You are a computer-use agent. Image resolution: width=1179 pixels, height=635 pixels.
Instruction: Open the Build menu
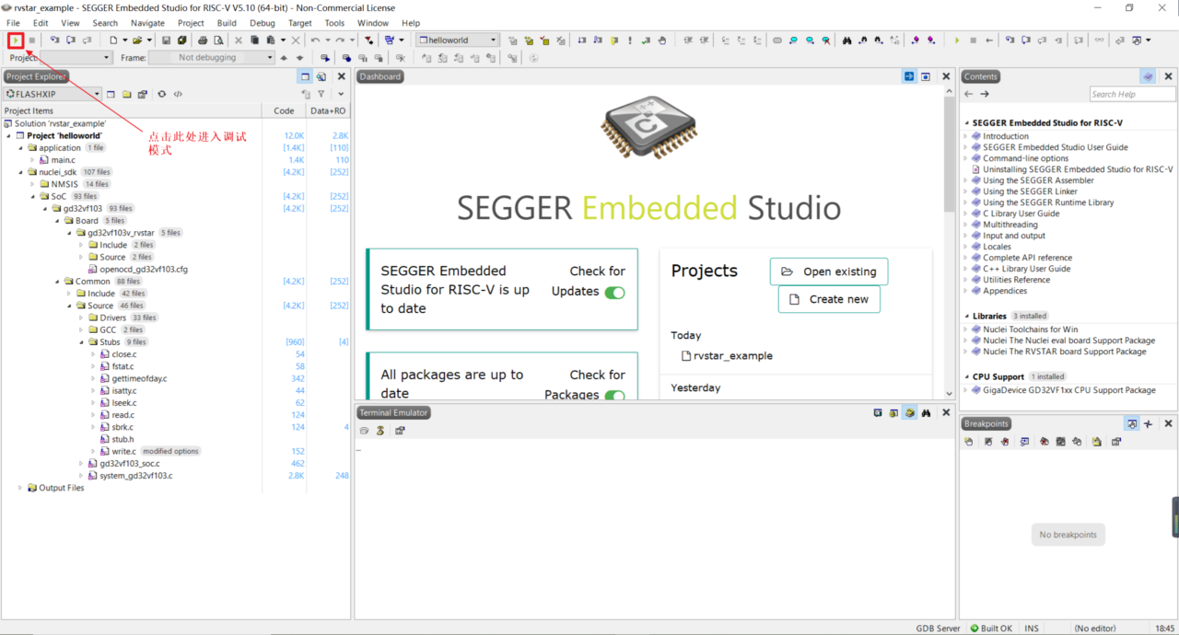(227, 23)
